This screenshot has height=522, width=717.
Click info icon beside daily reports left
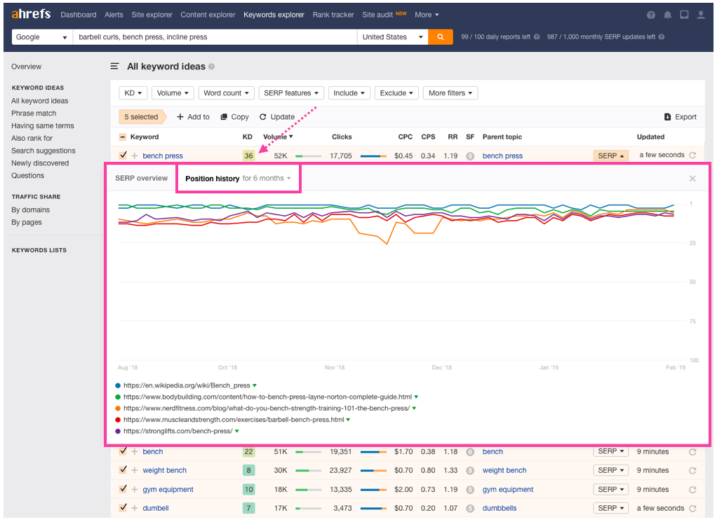[537, 37]
